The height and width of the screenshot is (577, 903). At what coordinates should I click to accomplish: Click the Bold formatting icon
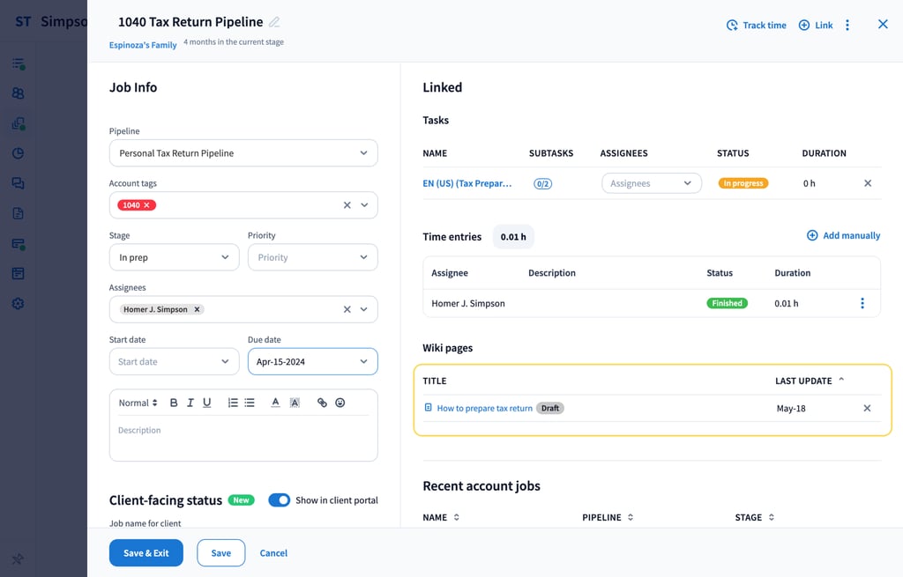(174, 403)
